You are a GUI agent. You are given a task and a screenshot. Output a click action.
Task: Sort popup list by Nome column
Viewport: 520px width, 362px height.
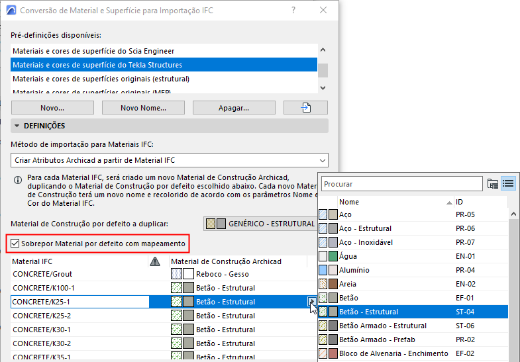pyautogui.click(x=395, y=202)
